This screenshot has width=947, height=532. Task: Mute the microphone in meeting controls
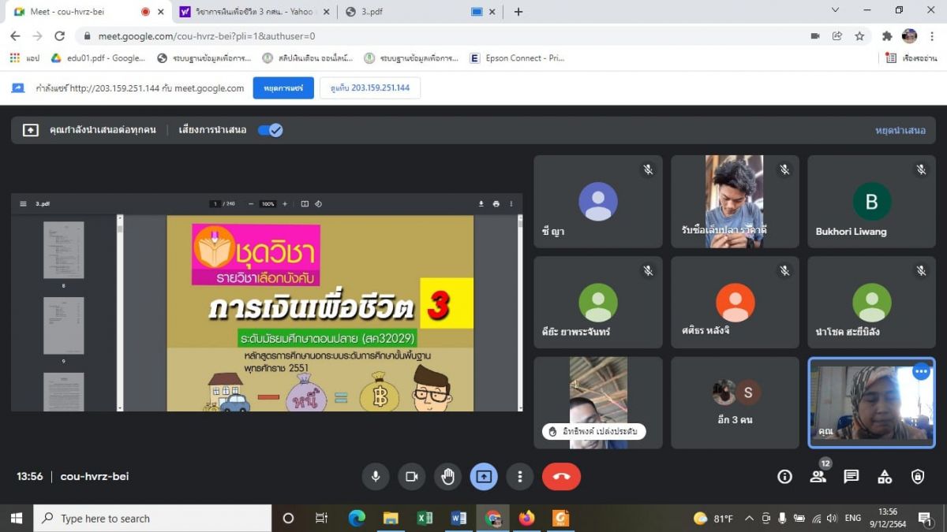(x=376, y=476)
